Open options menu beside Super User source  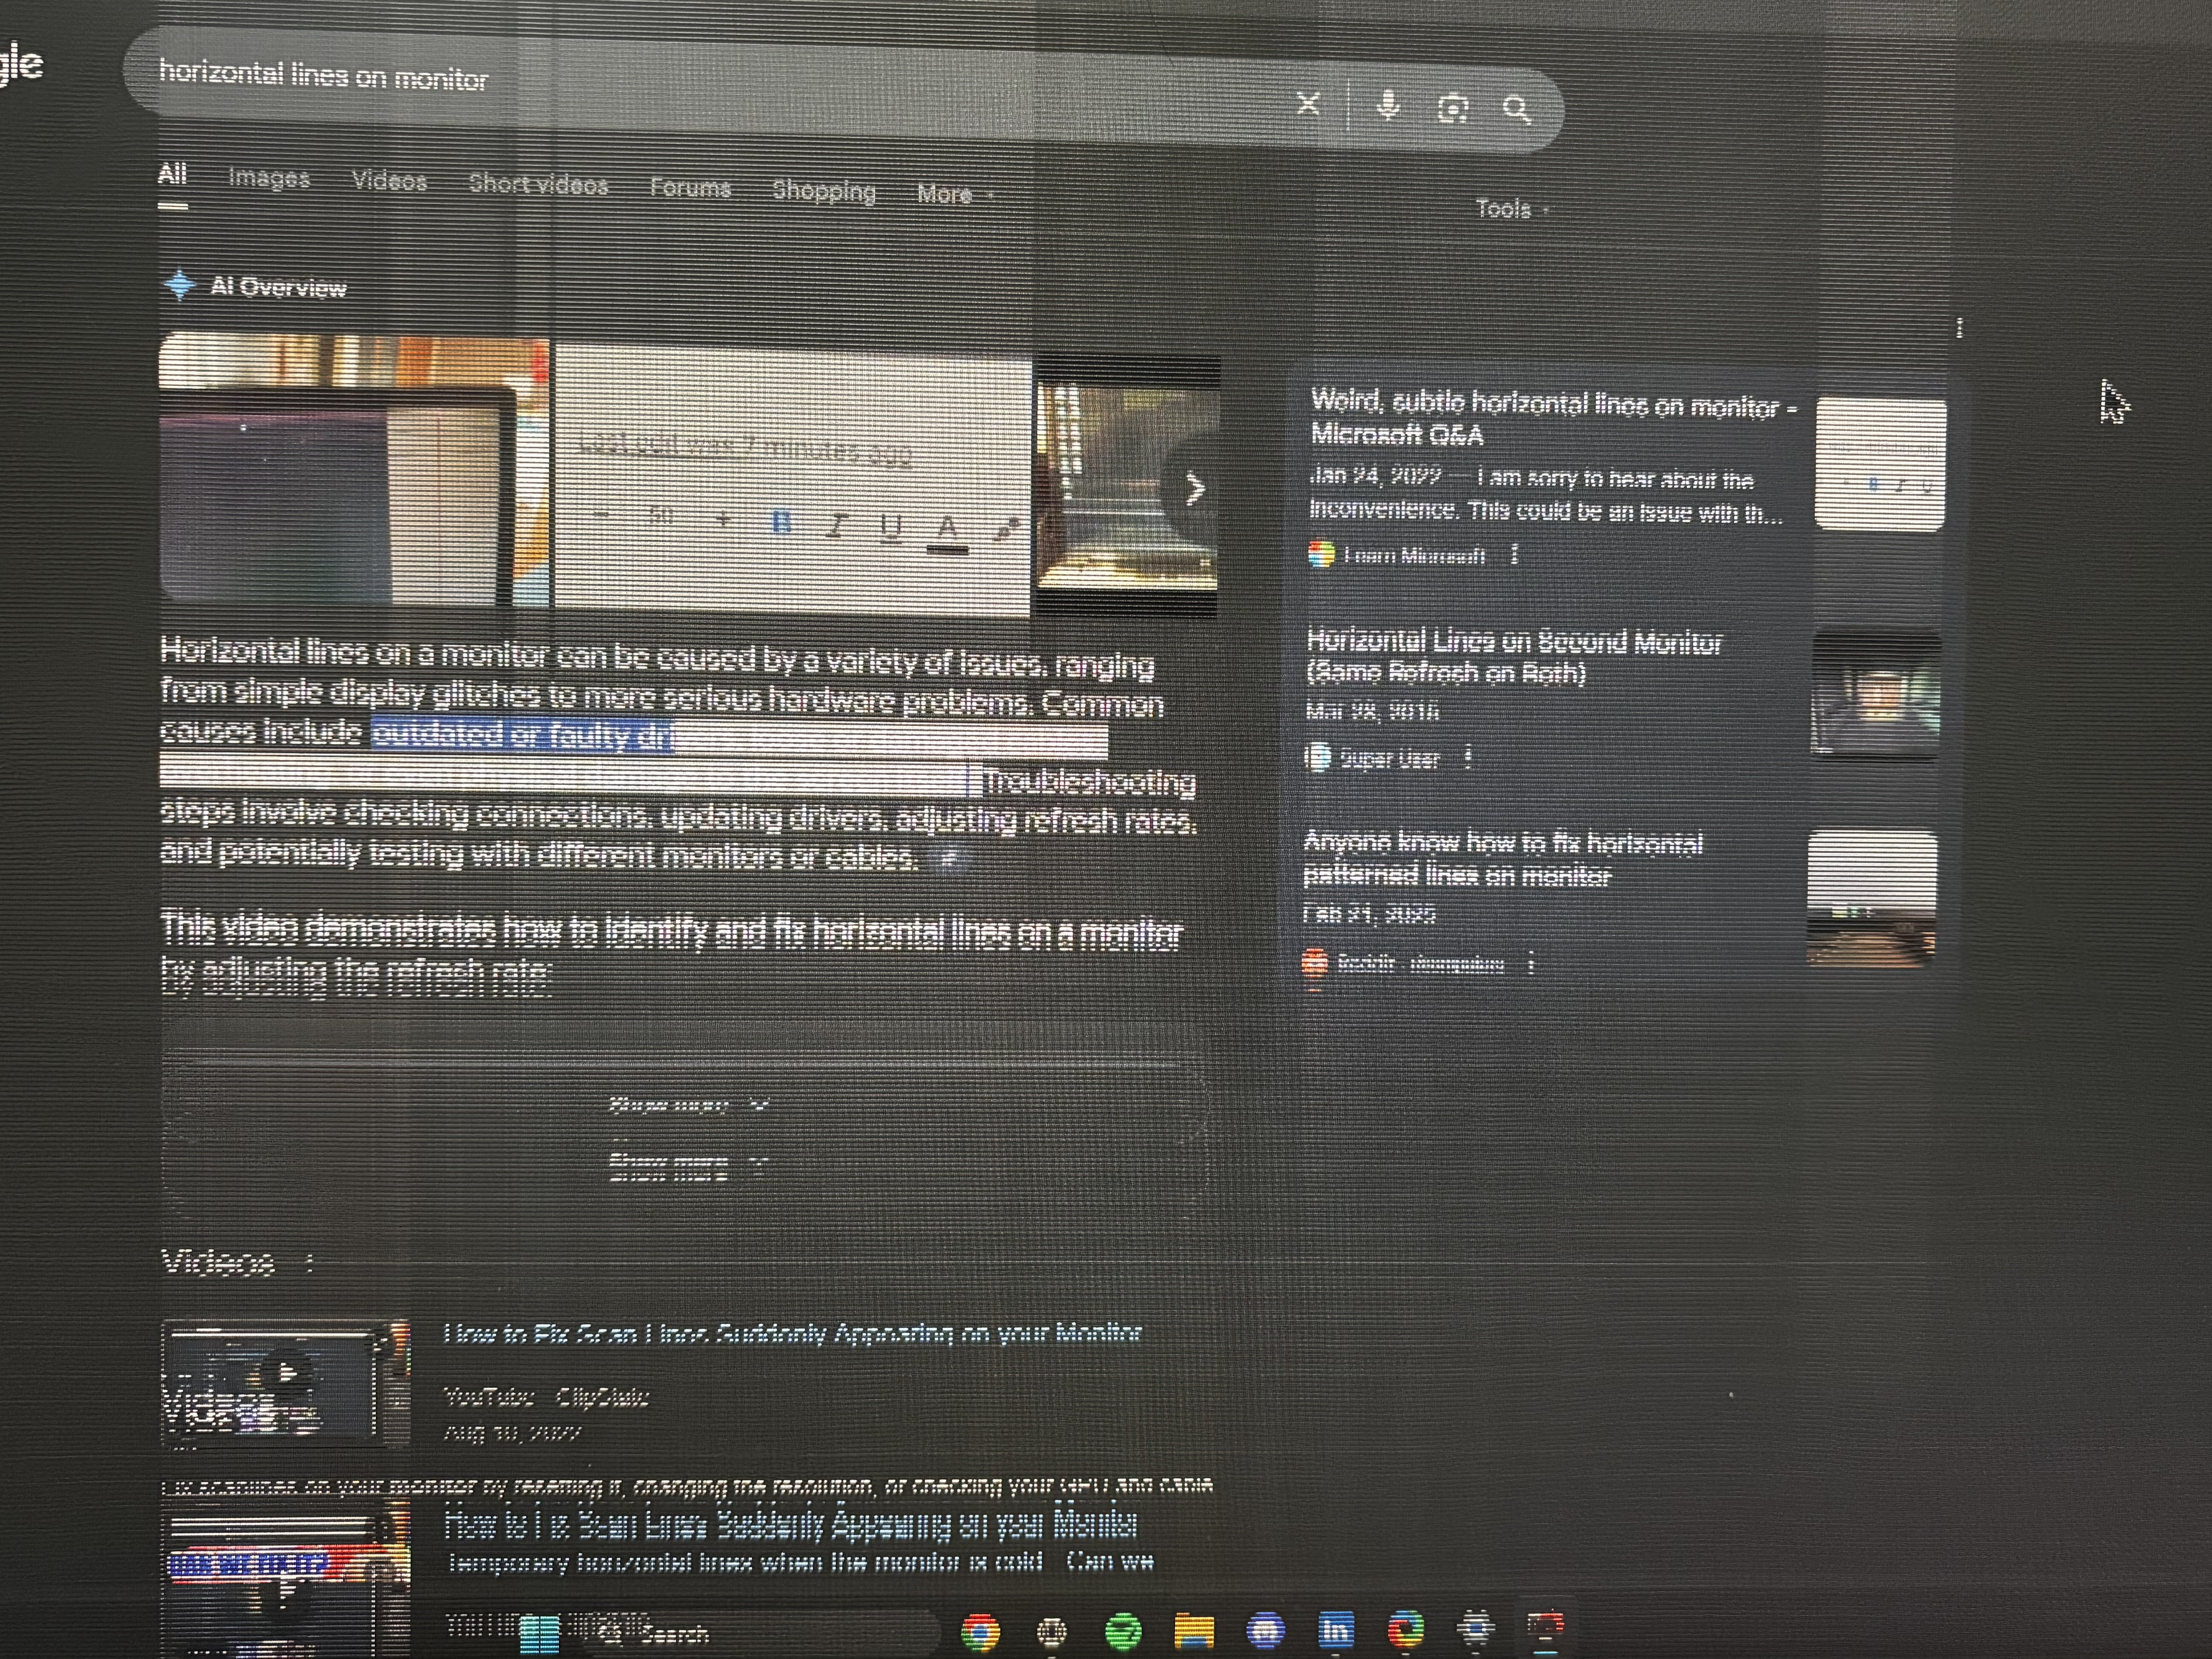pyautogui.click(x=1468, y=757)
